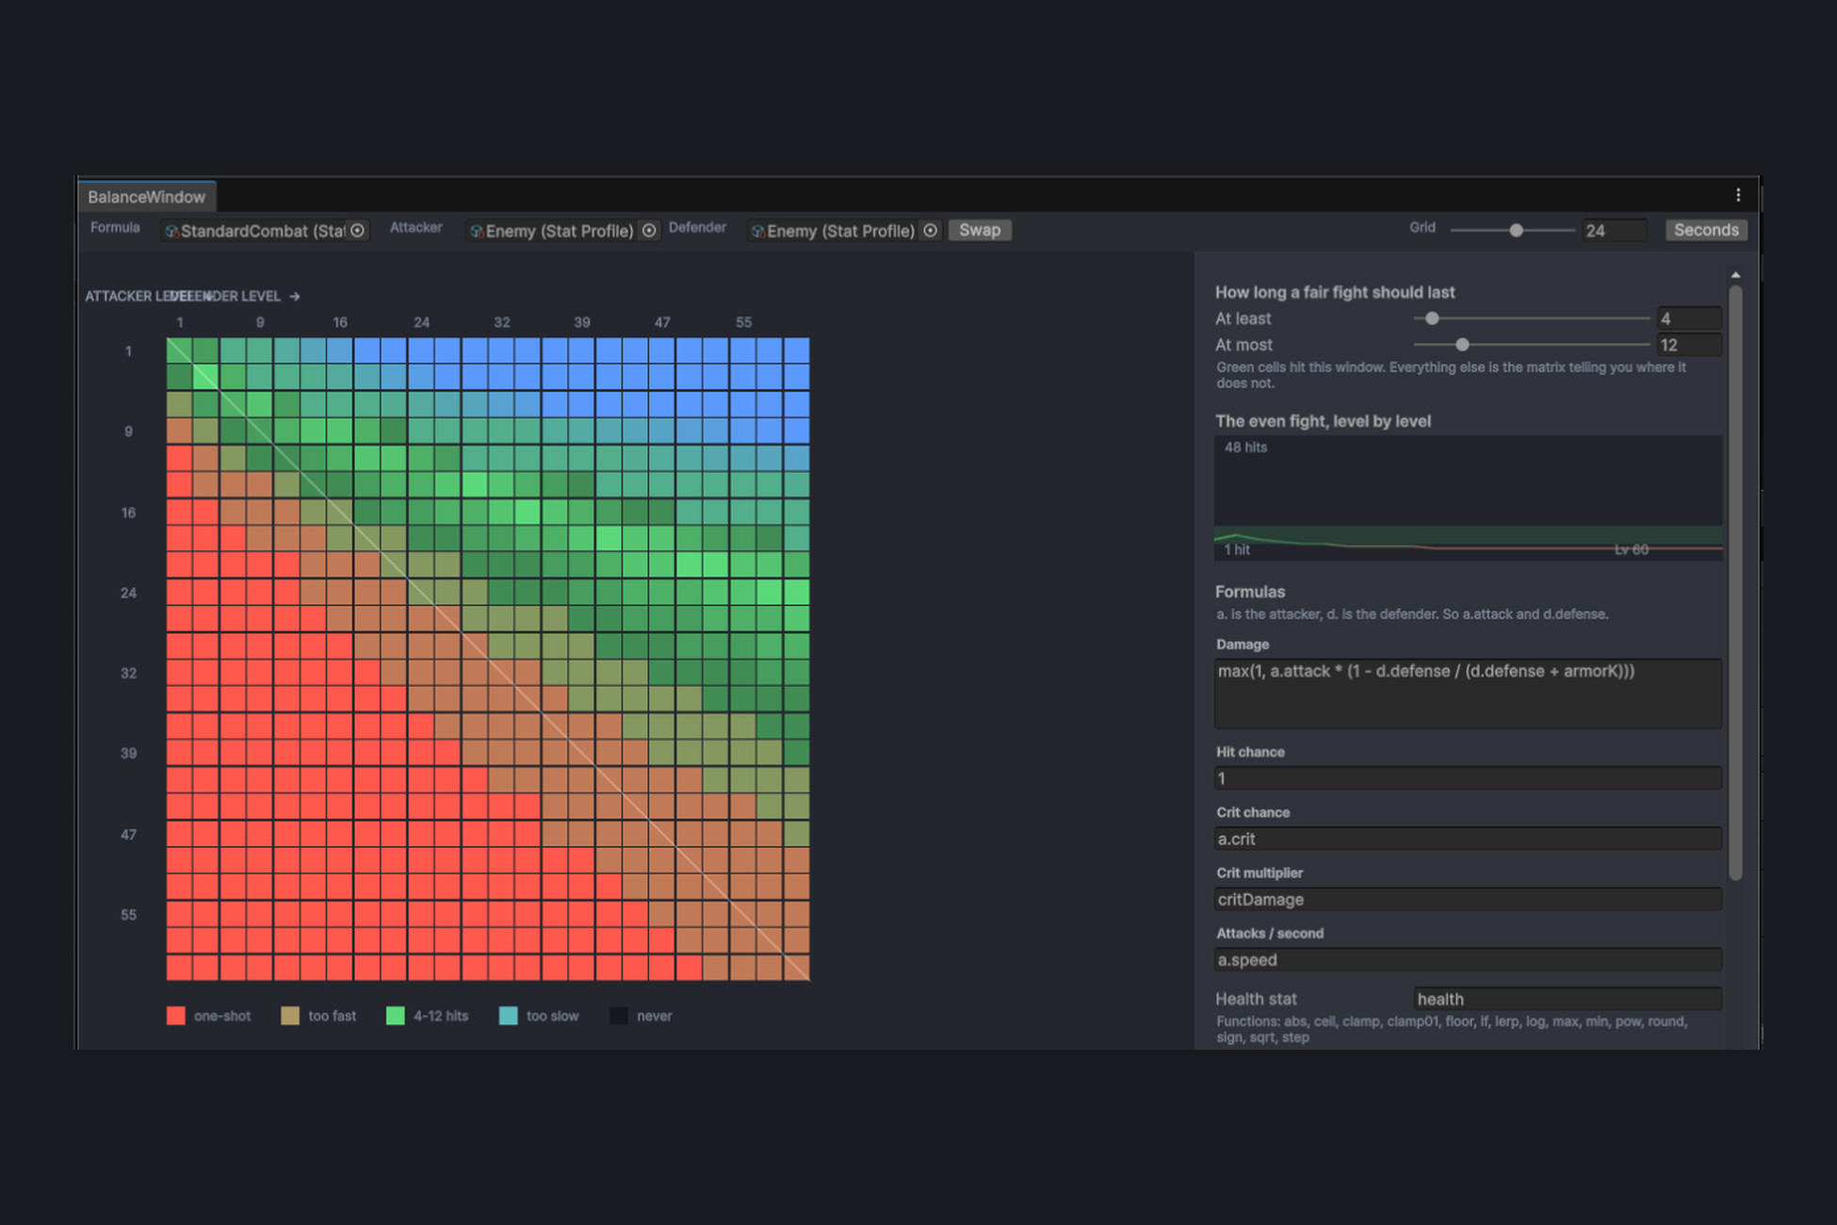Open the Defender object picker circle icon
Screen dimensions: 1837x1225
(930, 230)
